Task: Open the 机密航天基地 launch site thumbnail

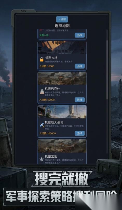Action: pos(62,112)
